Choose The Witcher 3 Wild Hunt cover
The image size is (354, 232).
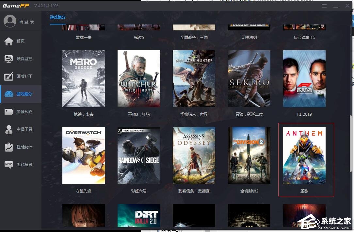click(139, 79)
